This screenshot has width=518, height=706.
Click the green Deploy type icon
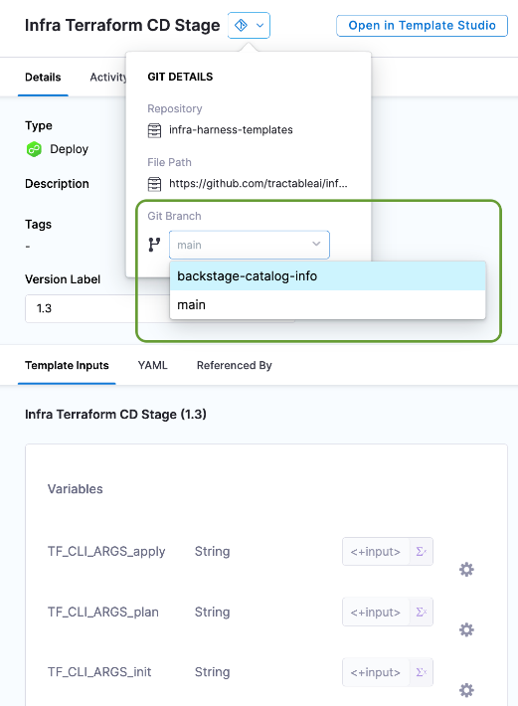click(34, 149)
